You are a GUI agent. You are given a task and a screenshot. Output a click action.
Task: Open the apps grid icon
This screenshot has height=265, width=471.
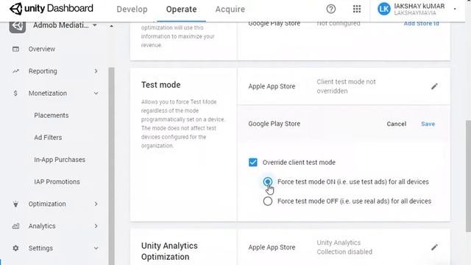click(x=357, y=9)
